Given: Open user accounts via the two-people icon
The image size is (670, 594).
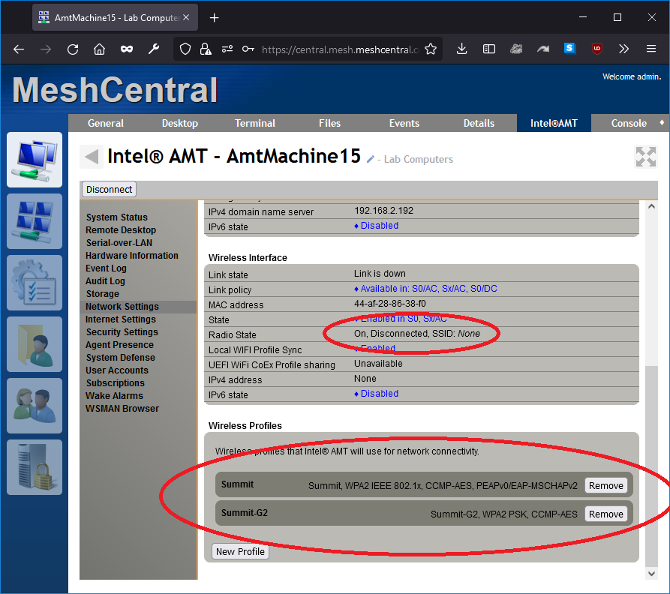Looking at the screenshot, I should [x=35, y=406].
